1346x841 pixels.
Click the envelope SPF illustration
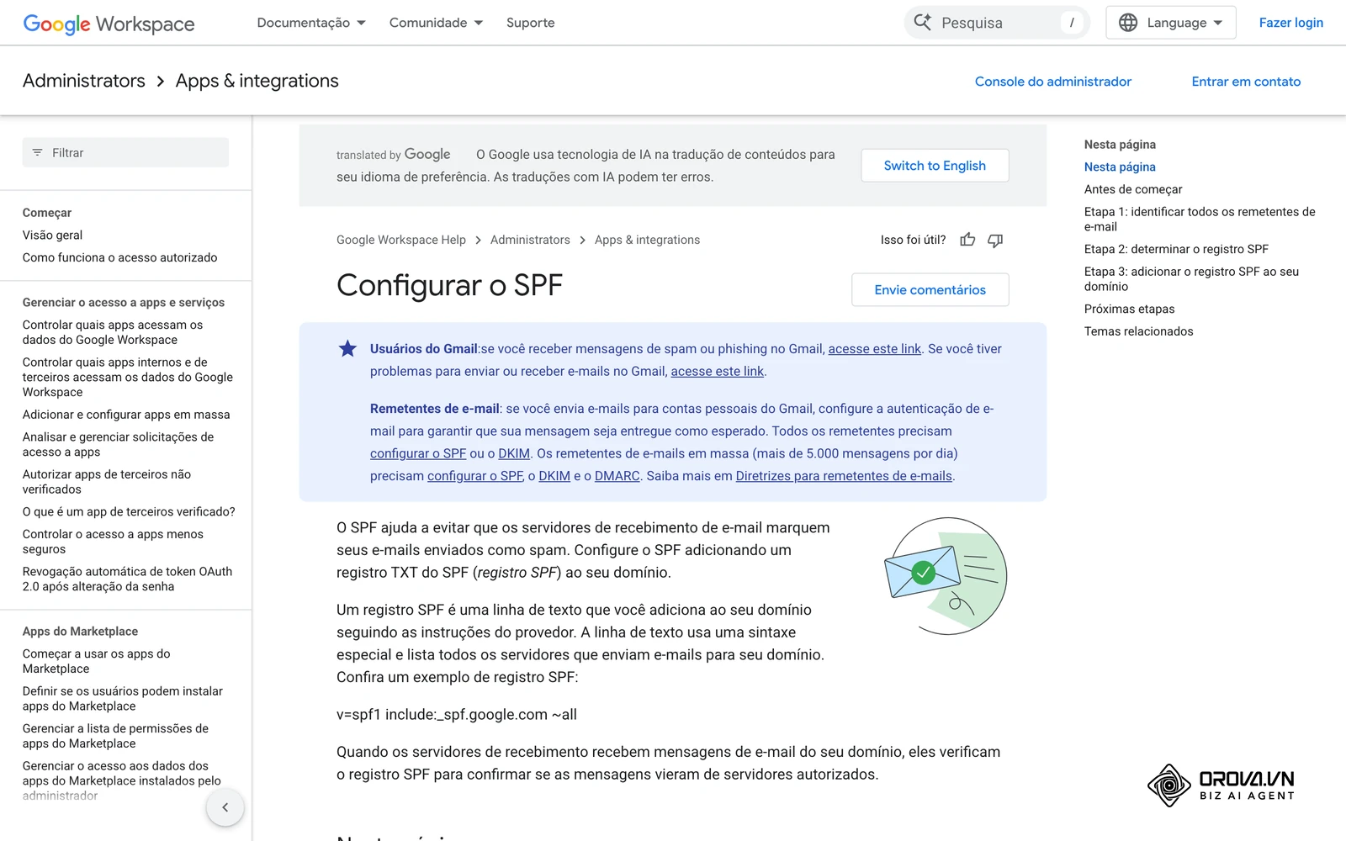946,576
